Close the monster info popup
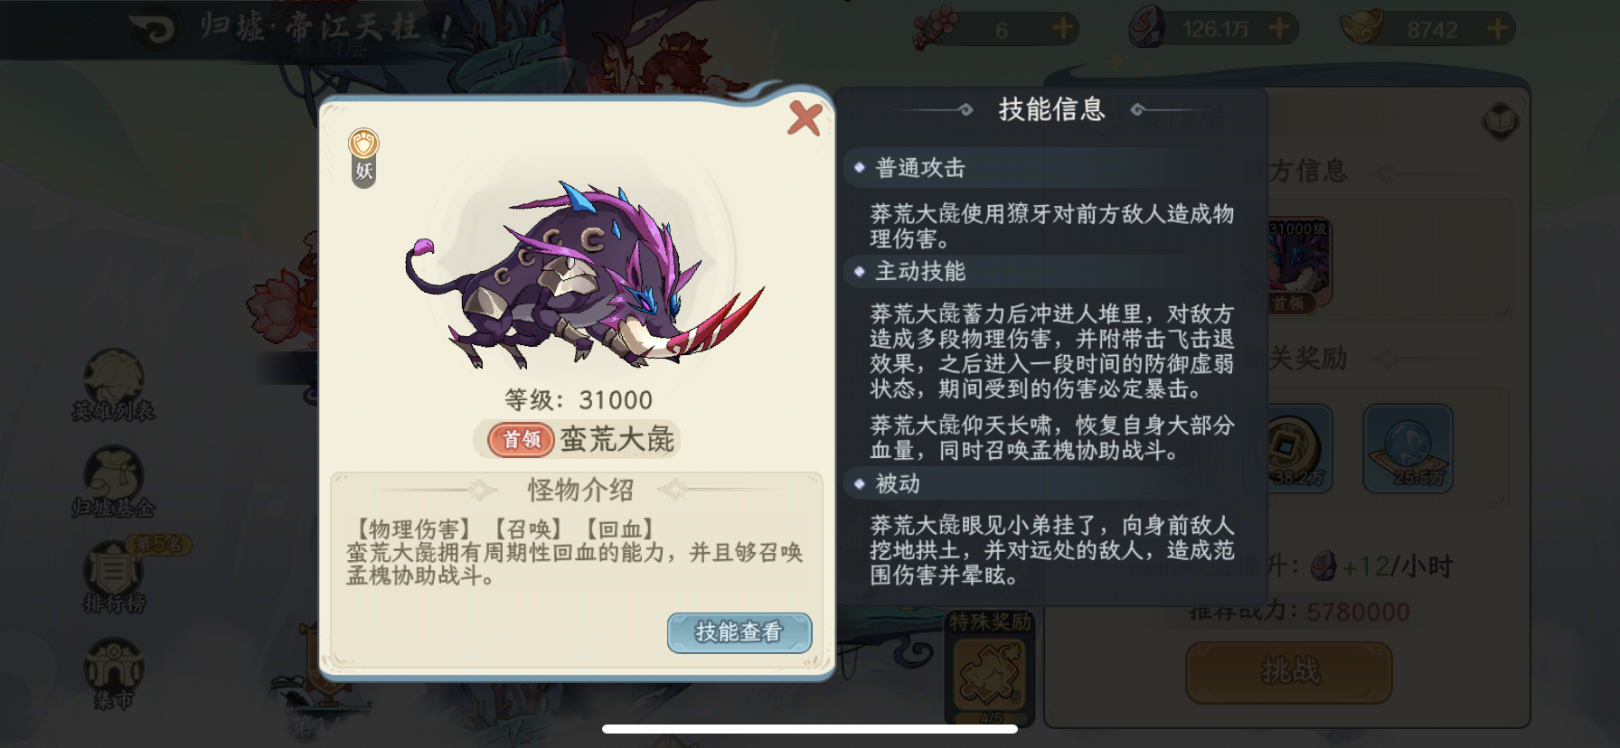Screen dimensions: 1620x748 [x=804, y=118]
